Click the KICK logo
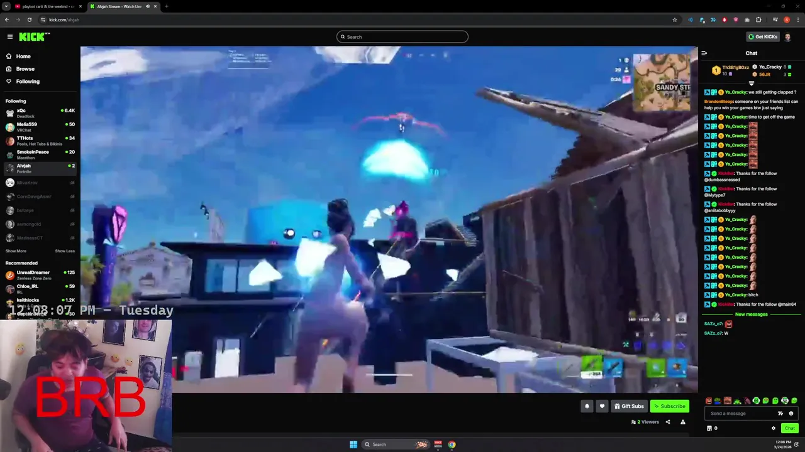805x452 pixels. tap(33, 37)
